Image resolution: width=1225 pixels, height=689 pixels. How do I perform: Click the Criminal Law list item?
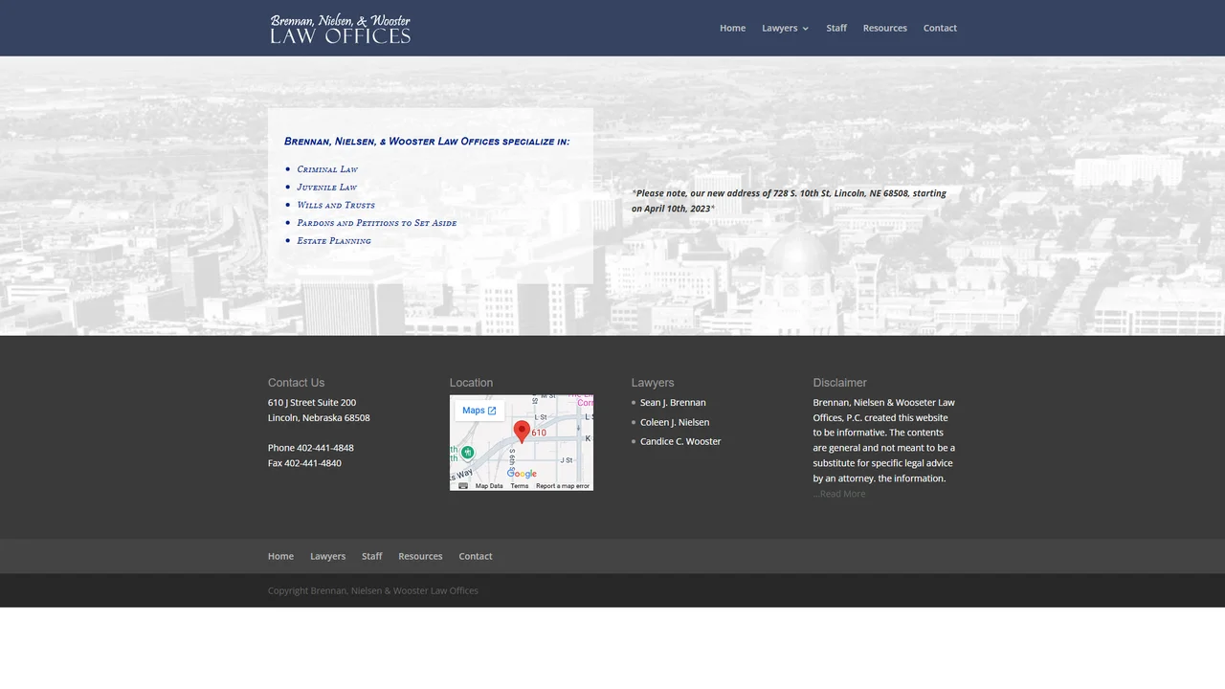click(327, 169)
